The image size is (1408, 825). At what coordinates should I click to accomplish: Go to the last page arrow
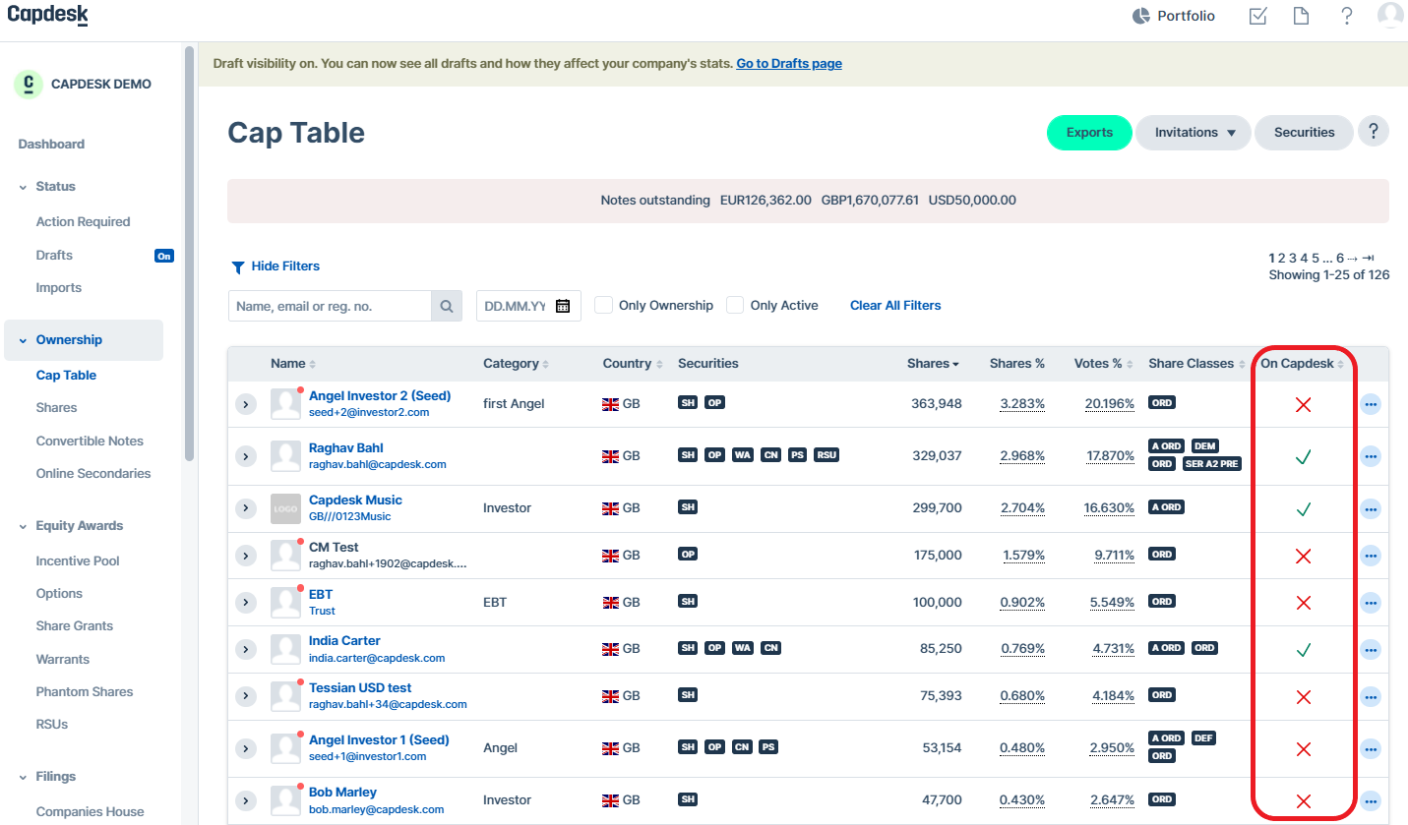(1368, 258)
